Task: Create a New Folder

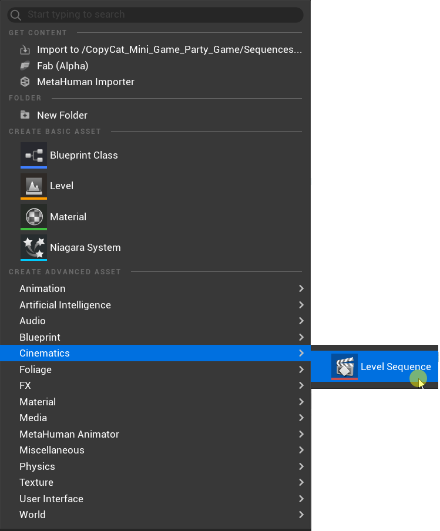Action: coord(62,115)
